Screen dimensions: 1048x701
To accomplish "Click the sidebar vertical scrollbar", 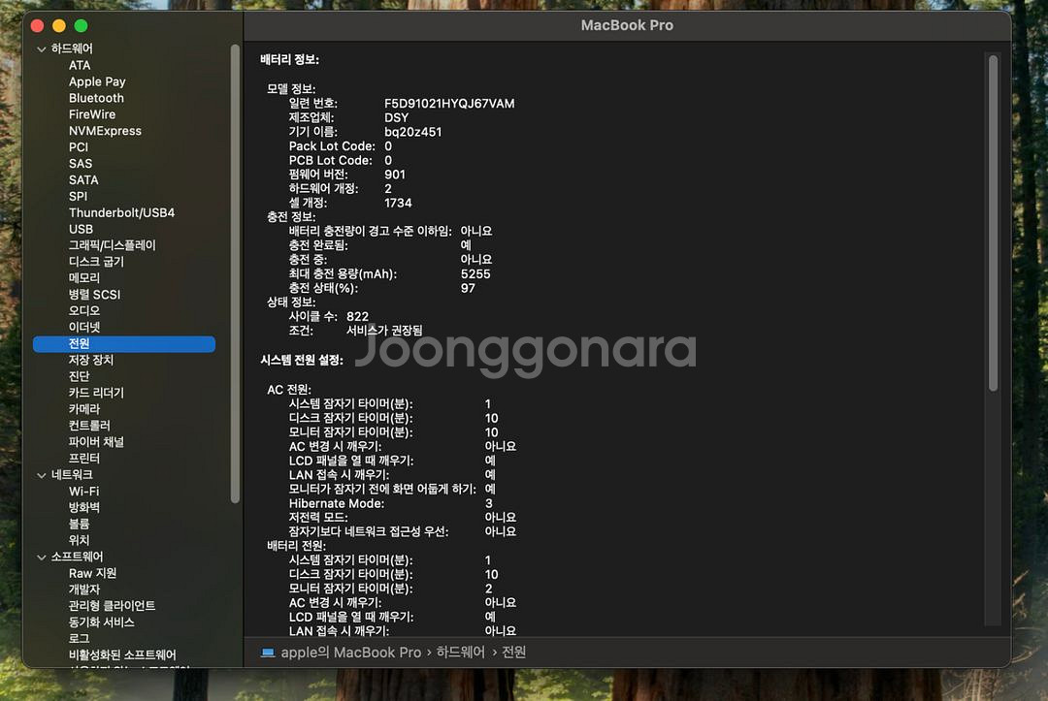I will 235,271.
